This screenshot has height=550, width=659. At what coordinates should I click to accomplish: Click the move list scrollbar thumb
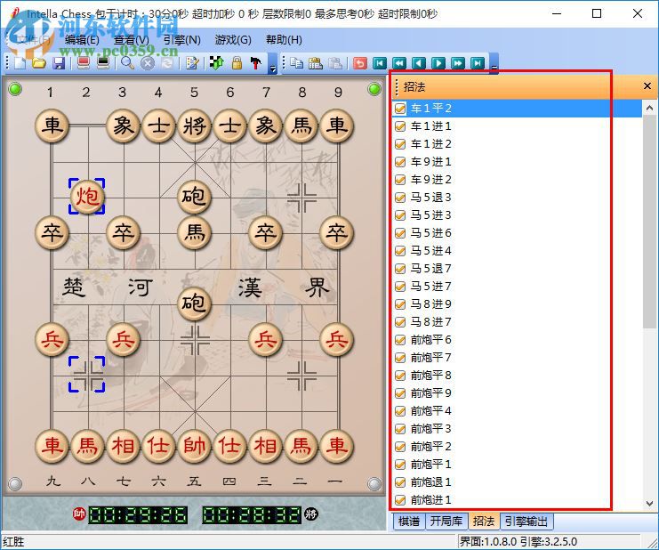[x=649, y=222]
